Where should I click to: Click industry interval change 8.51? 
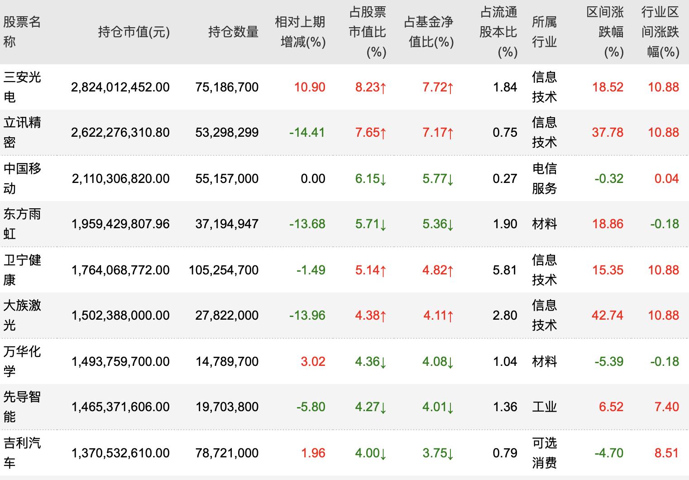pos(667,453)
